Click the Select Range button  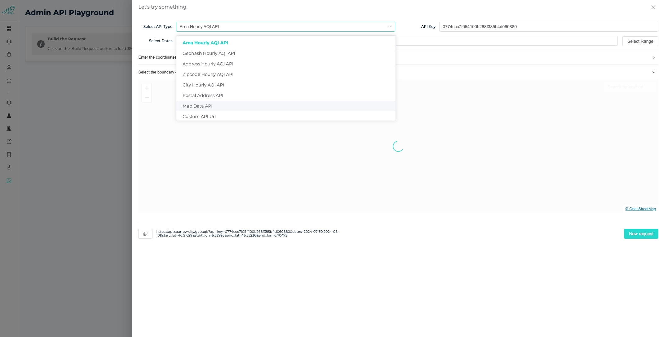(640, 41)
